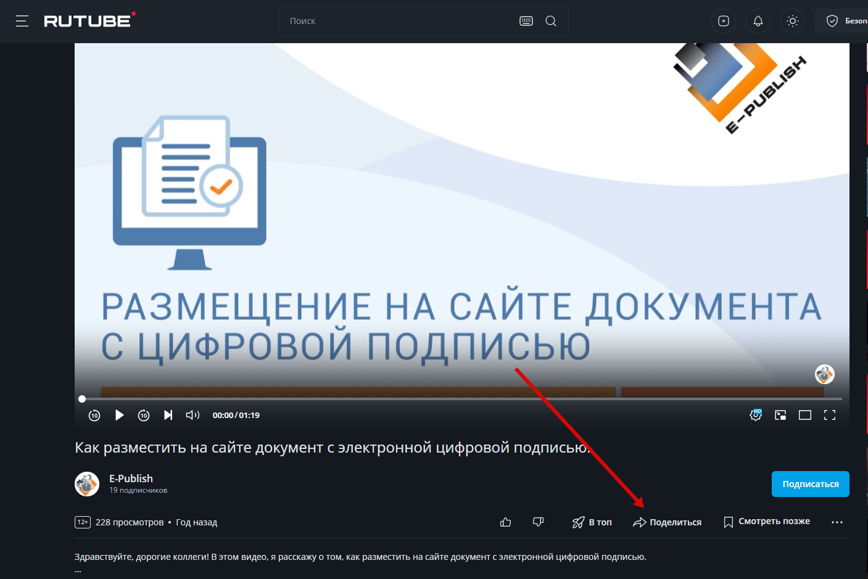Toggle light/dark theme sun icon

point(793,21)
